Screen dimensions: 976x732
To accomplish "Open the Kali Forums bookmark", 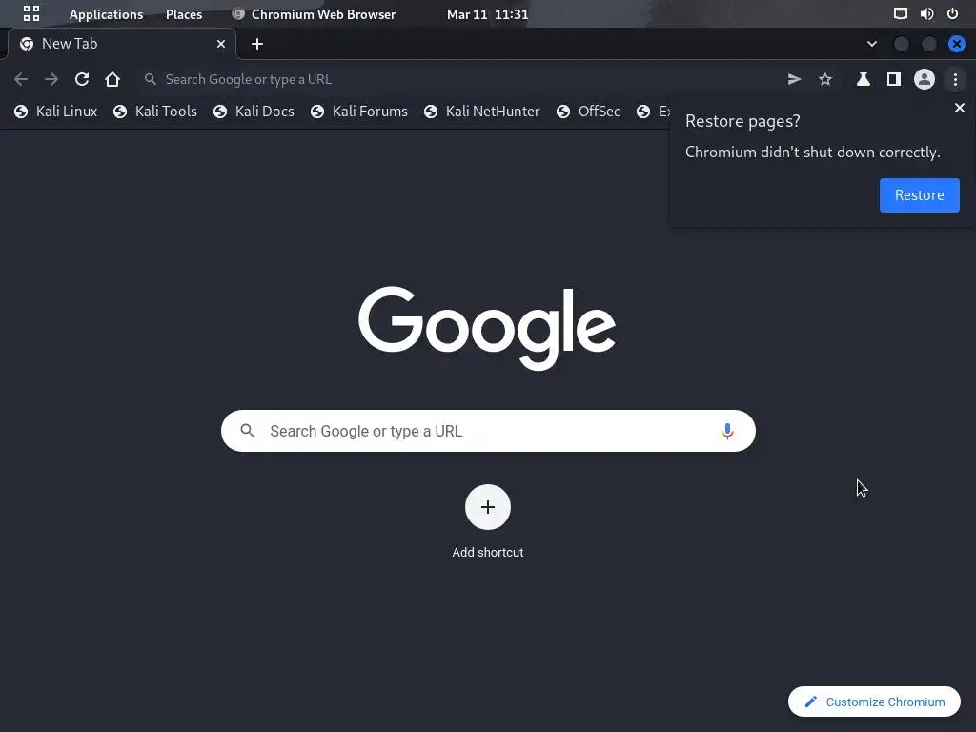I will coord(359,111).
